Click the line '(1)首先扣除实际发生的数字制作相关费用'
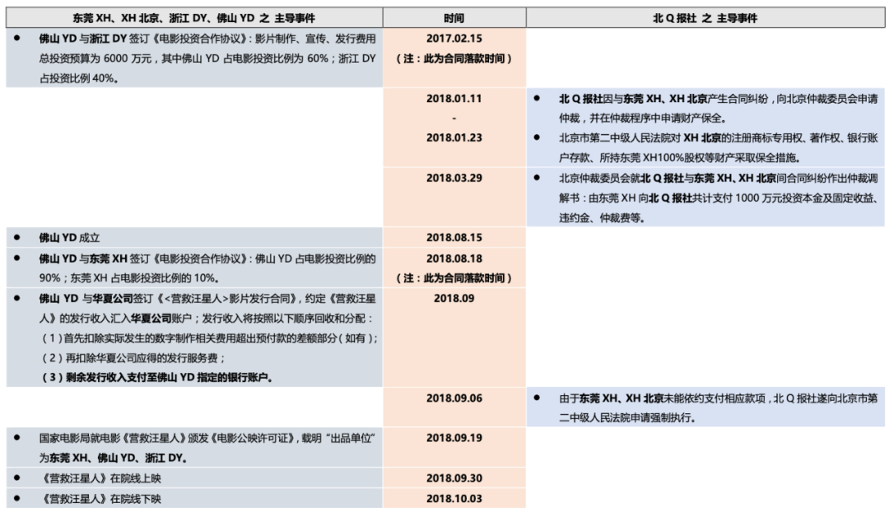 (x=209, y=338)
